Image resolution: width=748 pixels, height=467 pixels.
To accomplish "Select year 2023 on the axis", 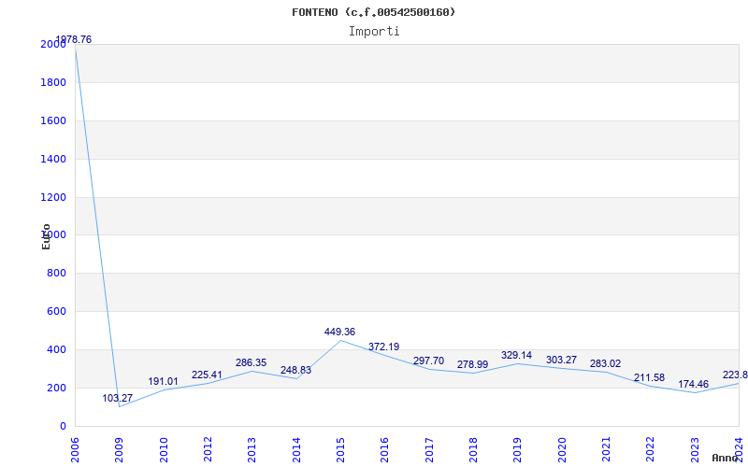I will (x=695, y=449).
